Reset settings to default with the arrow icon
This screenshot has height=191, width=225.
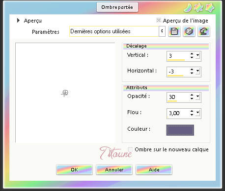click(204, 31)
